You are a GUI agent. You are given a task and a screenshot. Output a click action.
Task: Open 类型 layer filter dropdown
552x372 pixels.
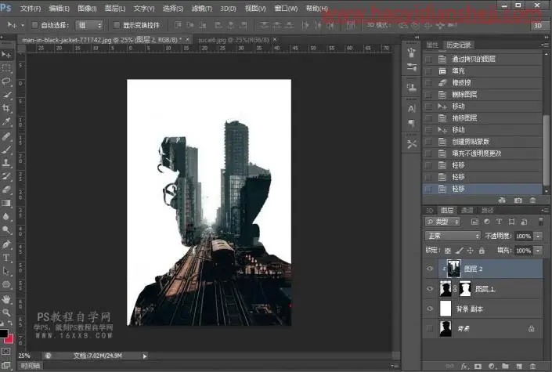coord(443,222)
